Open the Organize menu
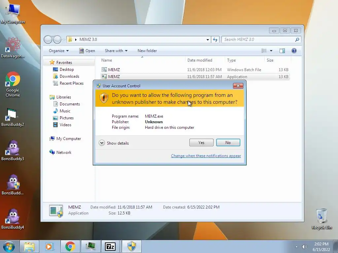 59,51
